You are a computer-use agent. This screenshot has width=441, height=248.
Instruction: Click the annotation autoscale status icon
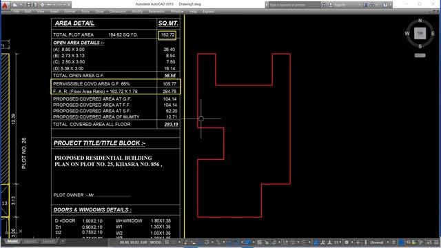(322, 242)
